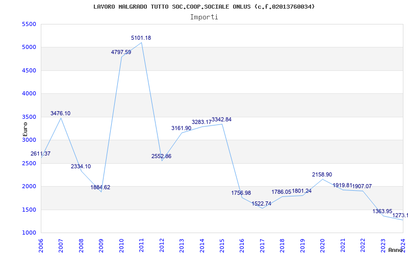Viewport: 408px width, 255px height.
Task: Click the 1000 y-axis tick
Action: point(29,233)
